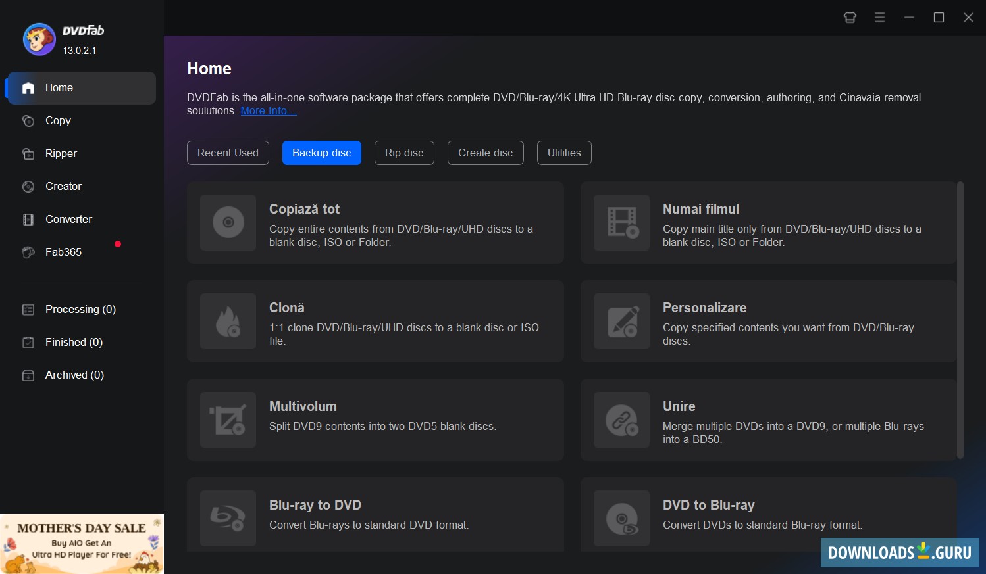Image resolution: width=986 pixels, height=574 pixels.
Task: Switch to the Converter module
Action: click(68, 219)
